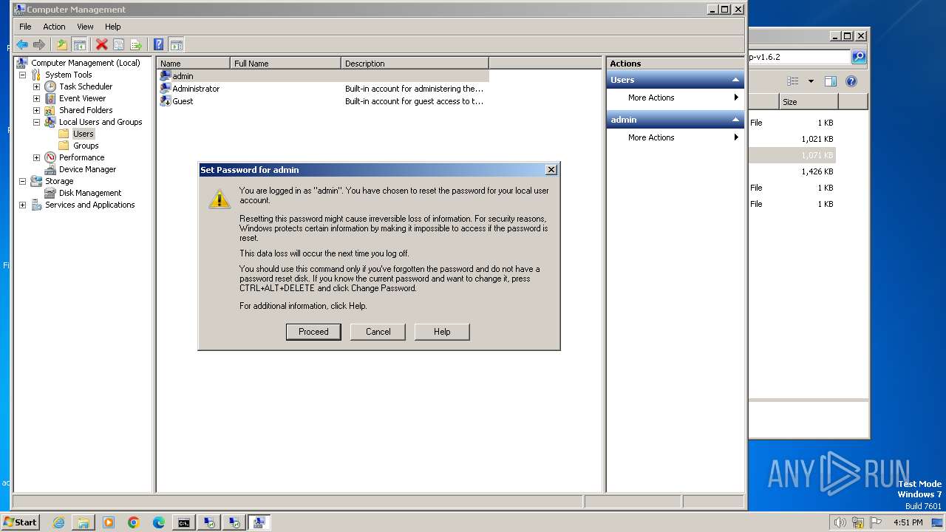The height and width of the screenshot is (532, 946).
Task: Click the Performance gauge icon in tree
Action: (50, 157)
